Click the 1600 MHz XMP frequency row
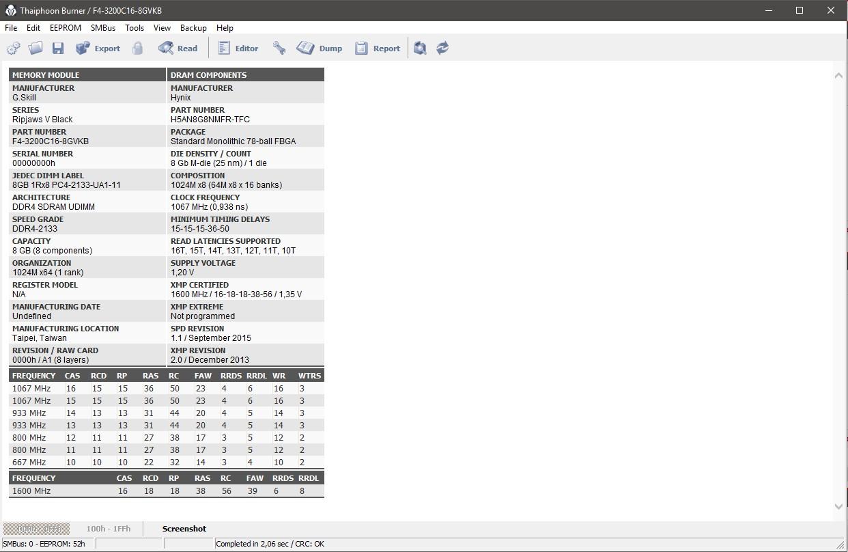This screenshot has width=848, height=552. pos(166,491)
